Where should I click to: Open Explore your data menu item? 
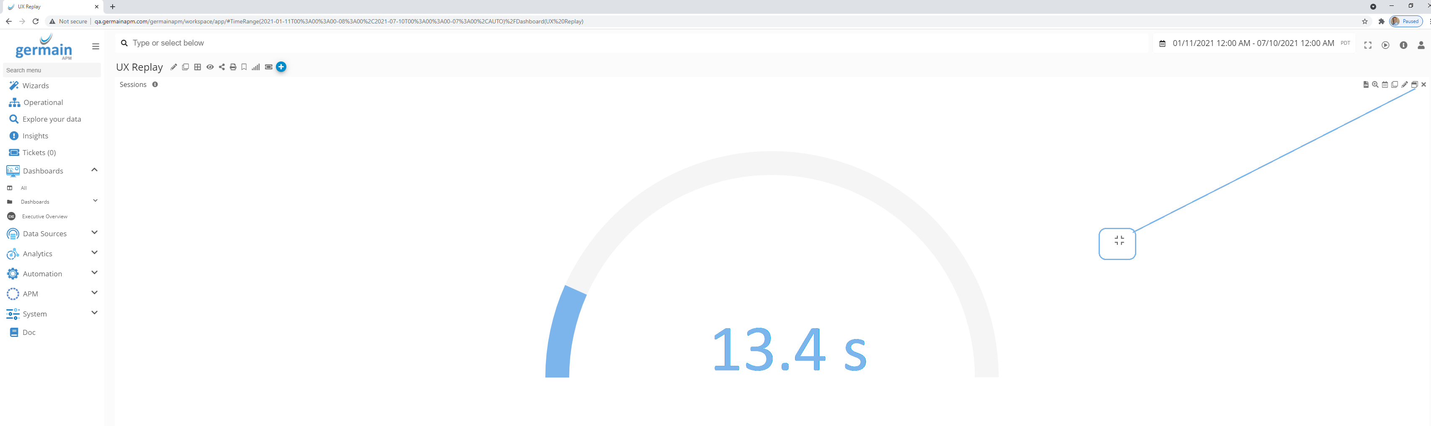(51, 119)
